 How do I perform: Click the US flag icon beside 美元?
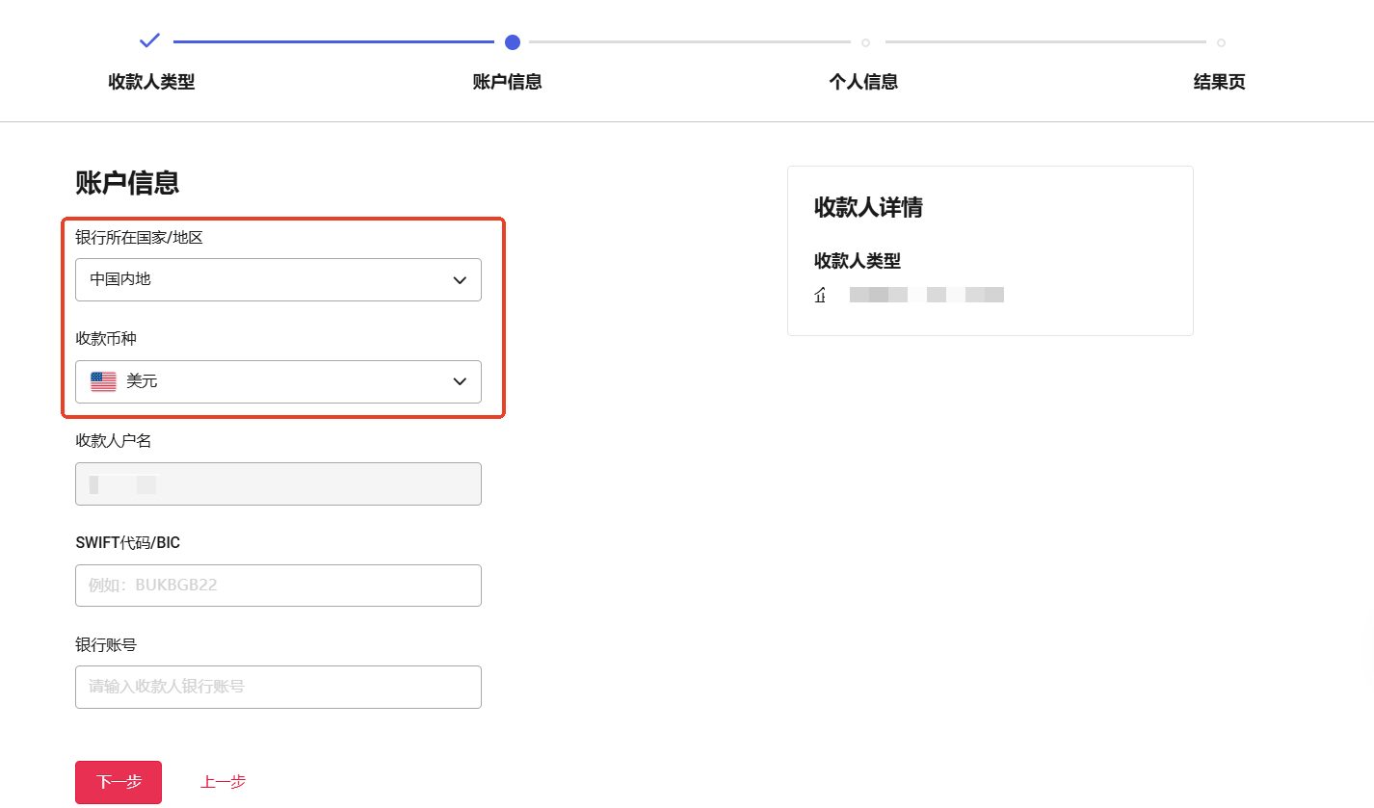pos(103,381)
